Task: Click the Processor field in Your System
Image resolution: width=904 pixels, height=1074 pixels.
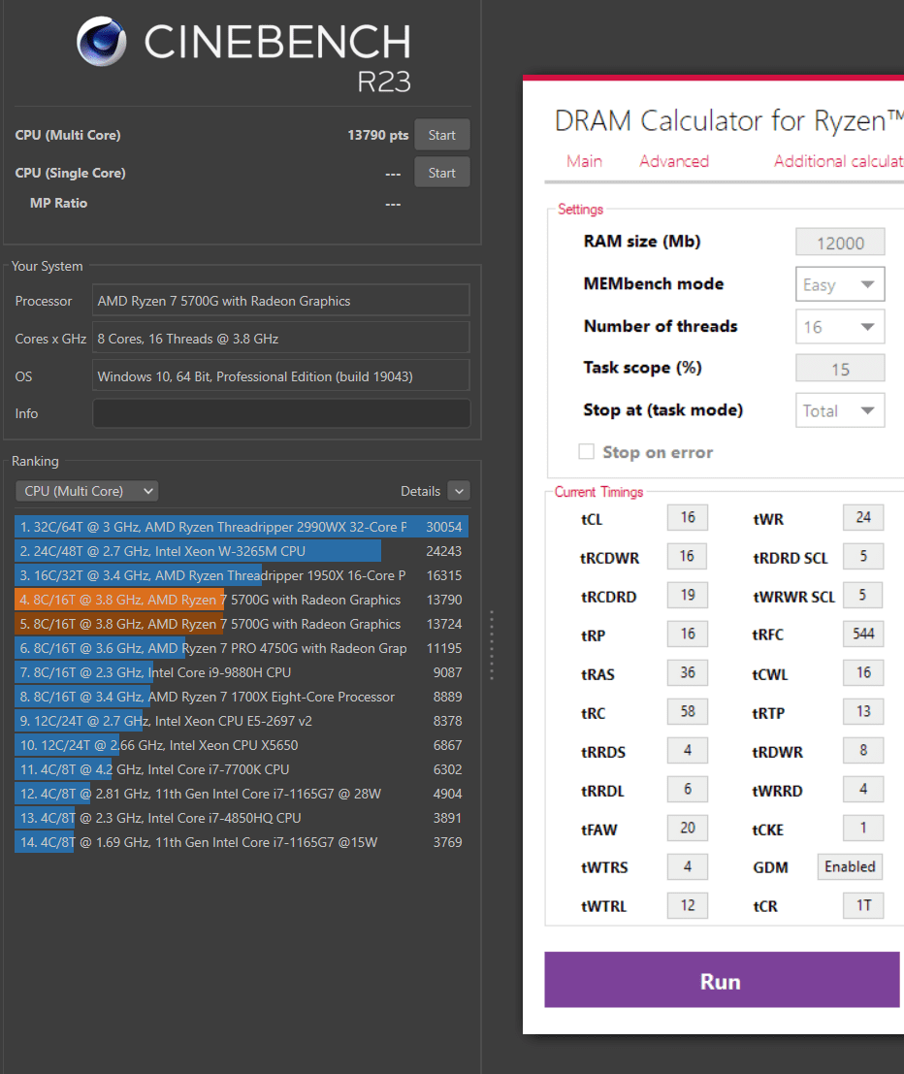Action: (x=280, y=301)
